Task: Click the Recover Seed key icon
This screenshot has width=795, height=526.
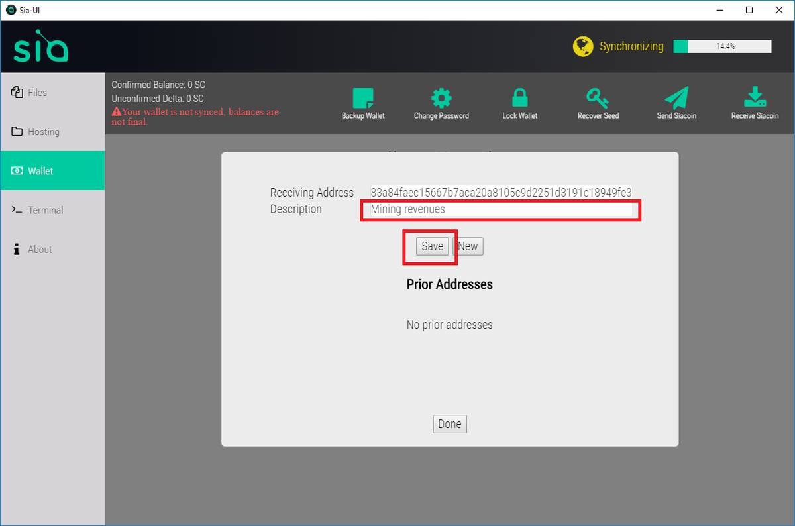Action: (x=598, y=97)
